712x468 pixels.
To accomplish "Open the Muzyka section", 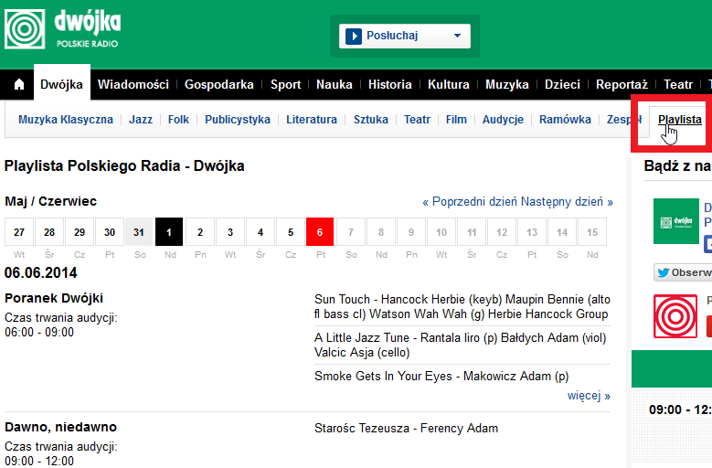I will tap(506, 84).
